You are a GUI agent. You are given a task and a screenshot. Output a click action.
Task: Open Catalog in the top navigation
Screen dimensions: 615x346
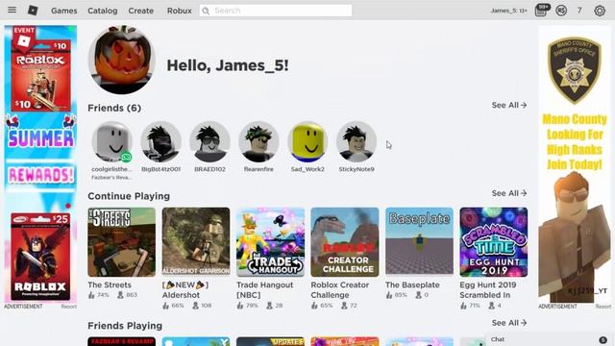103,11
